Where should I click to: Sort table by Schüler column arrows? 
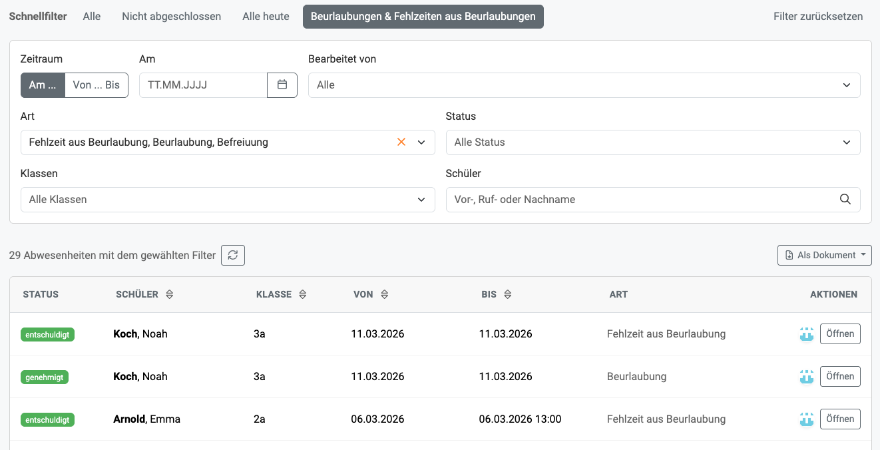coord(170,294)
